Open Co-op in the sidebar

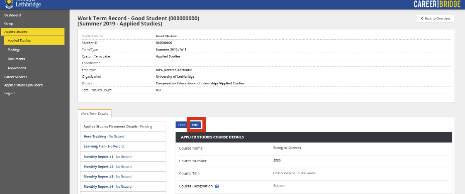[x=9, y=23]
